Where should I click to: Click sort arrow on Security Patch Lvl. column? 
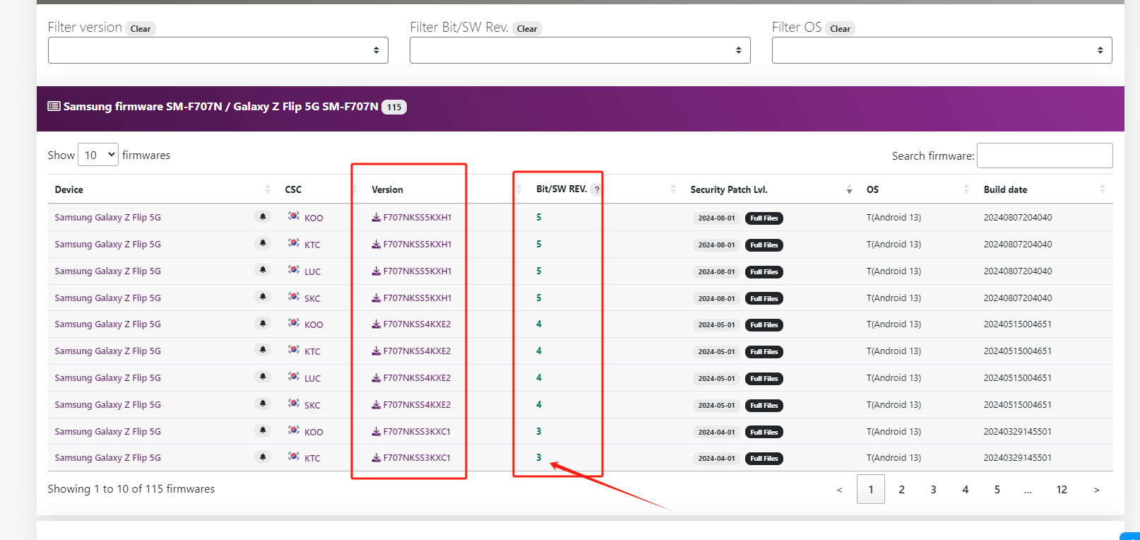(849, 190)
